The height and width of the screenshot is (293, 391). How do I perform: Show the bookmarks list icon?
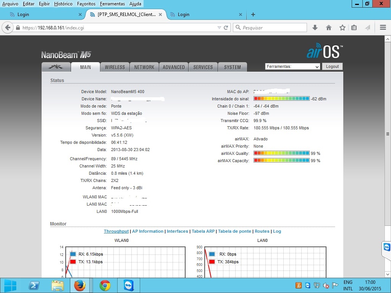point(354,28)
